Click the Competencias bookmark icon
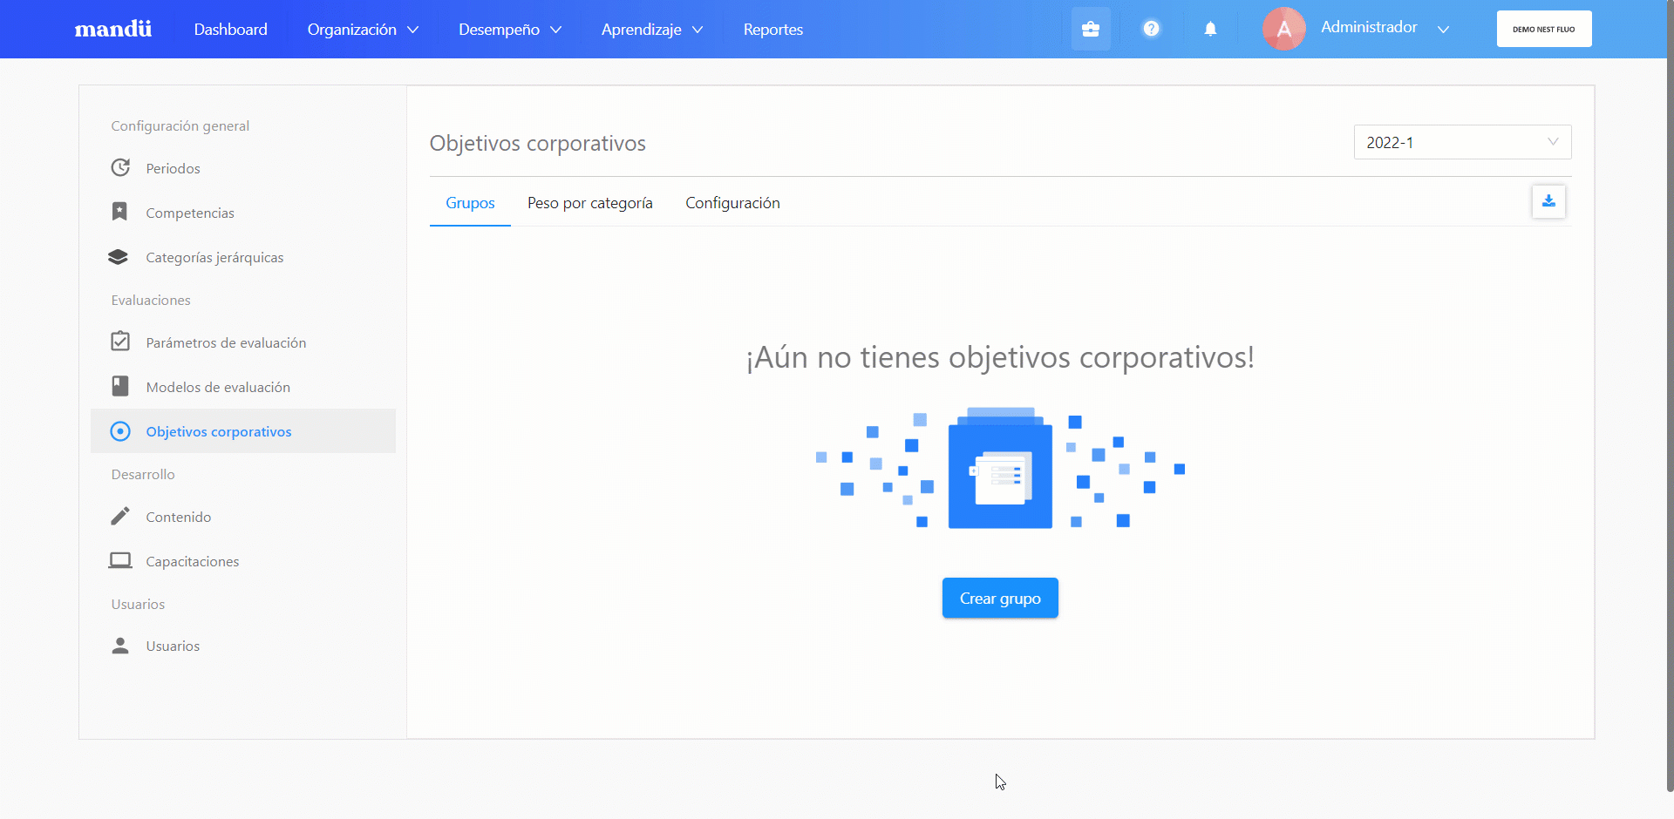 pyautogui.click(x=120, y=212)
